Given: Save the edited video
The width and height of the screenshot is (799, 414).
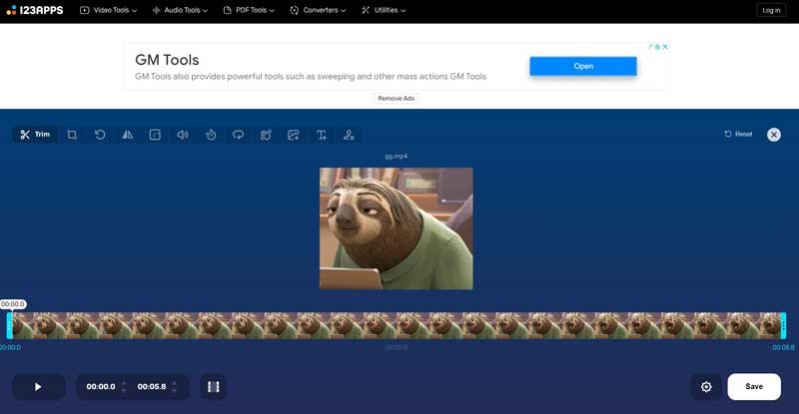Looking at the screenshot, I should coord(754,386).
